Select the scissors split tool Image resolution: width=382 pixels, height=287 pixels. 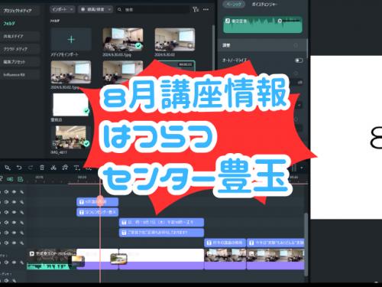click(x=53, y=168)
